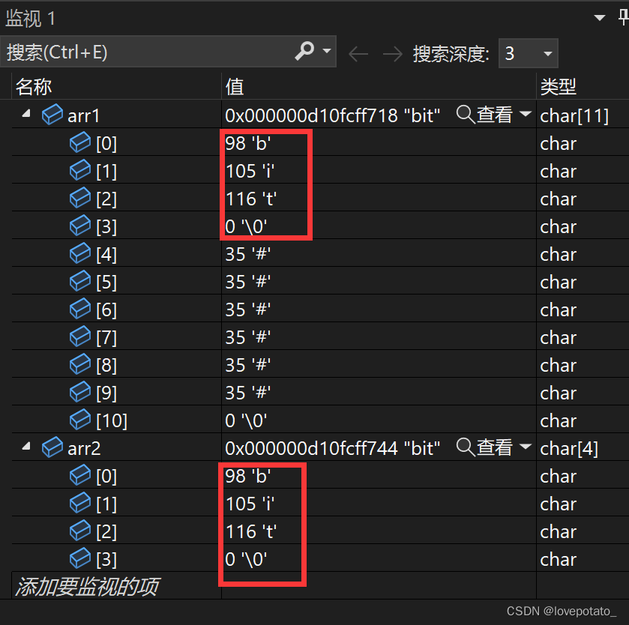Click cube icon of arr2 element [2]
629x625 pixels.
coord(80,531)
